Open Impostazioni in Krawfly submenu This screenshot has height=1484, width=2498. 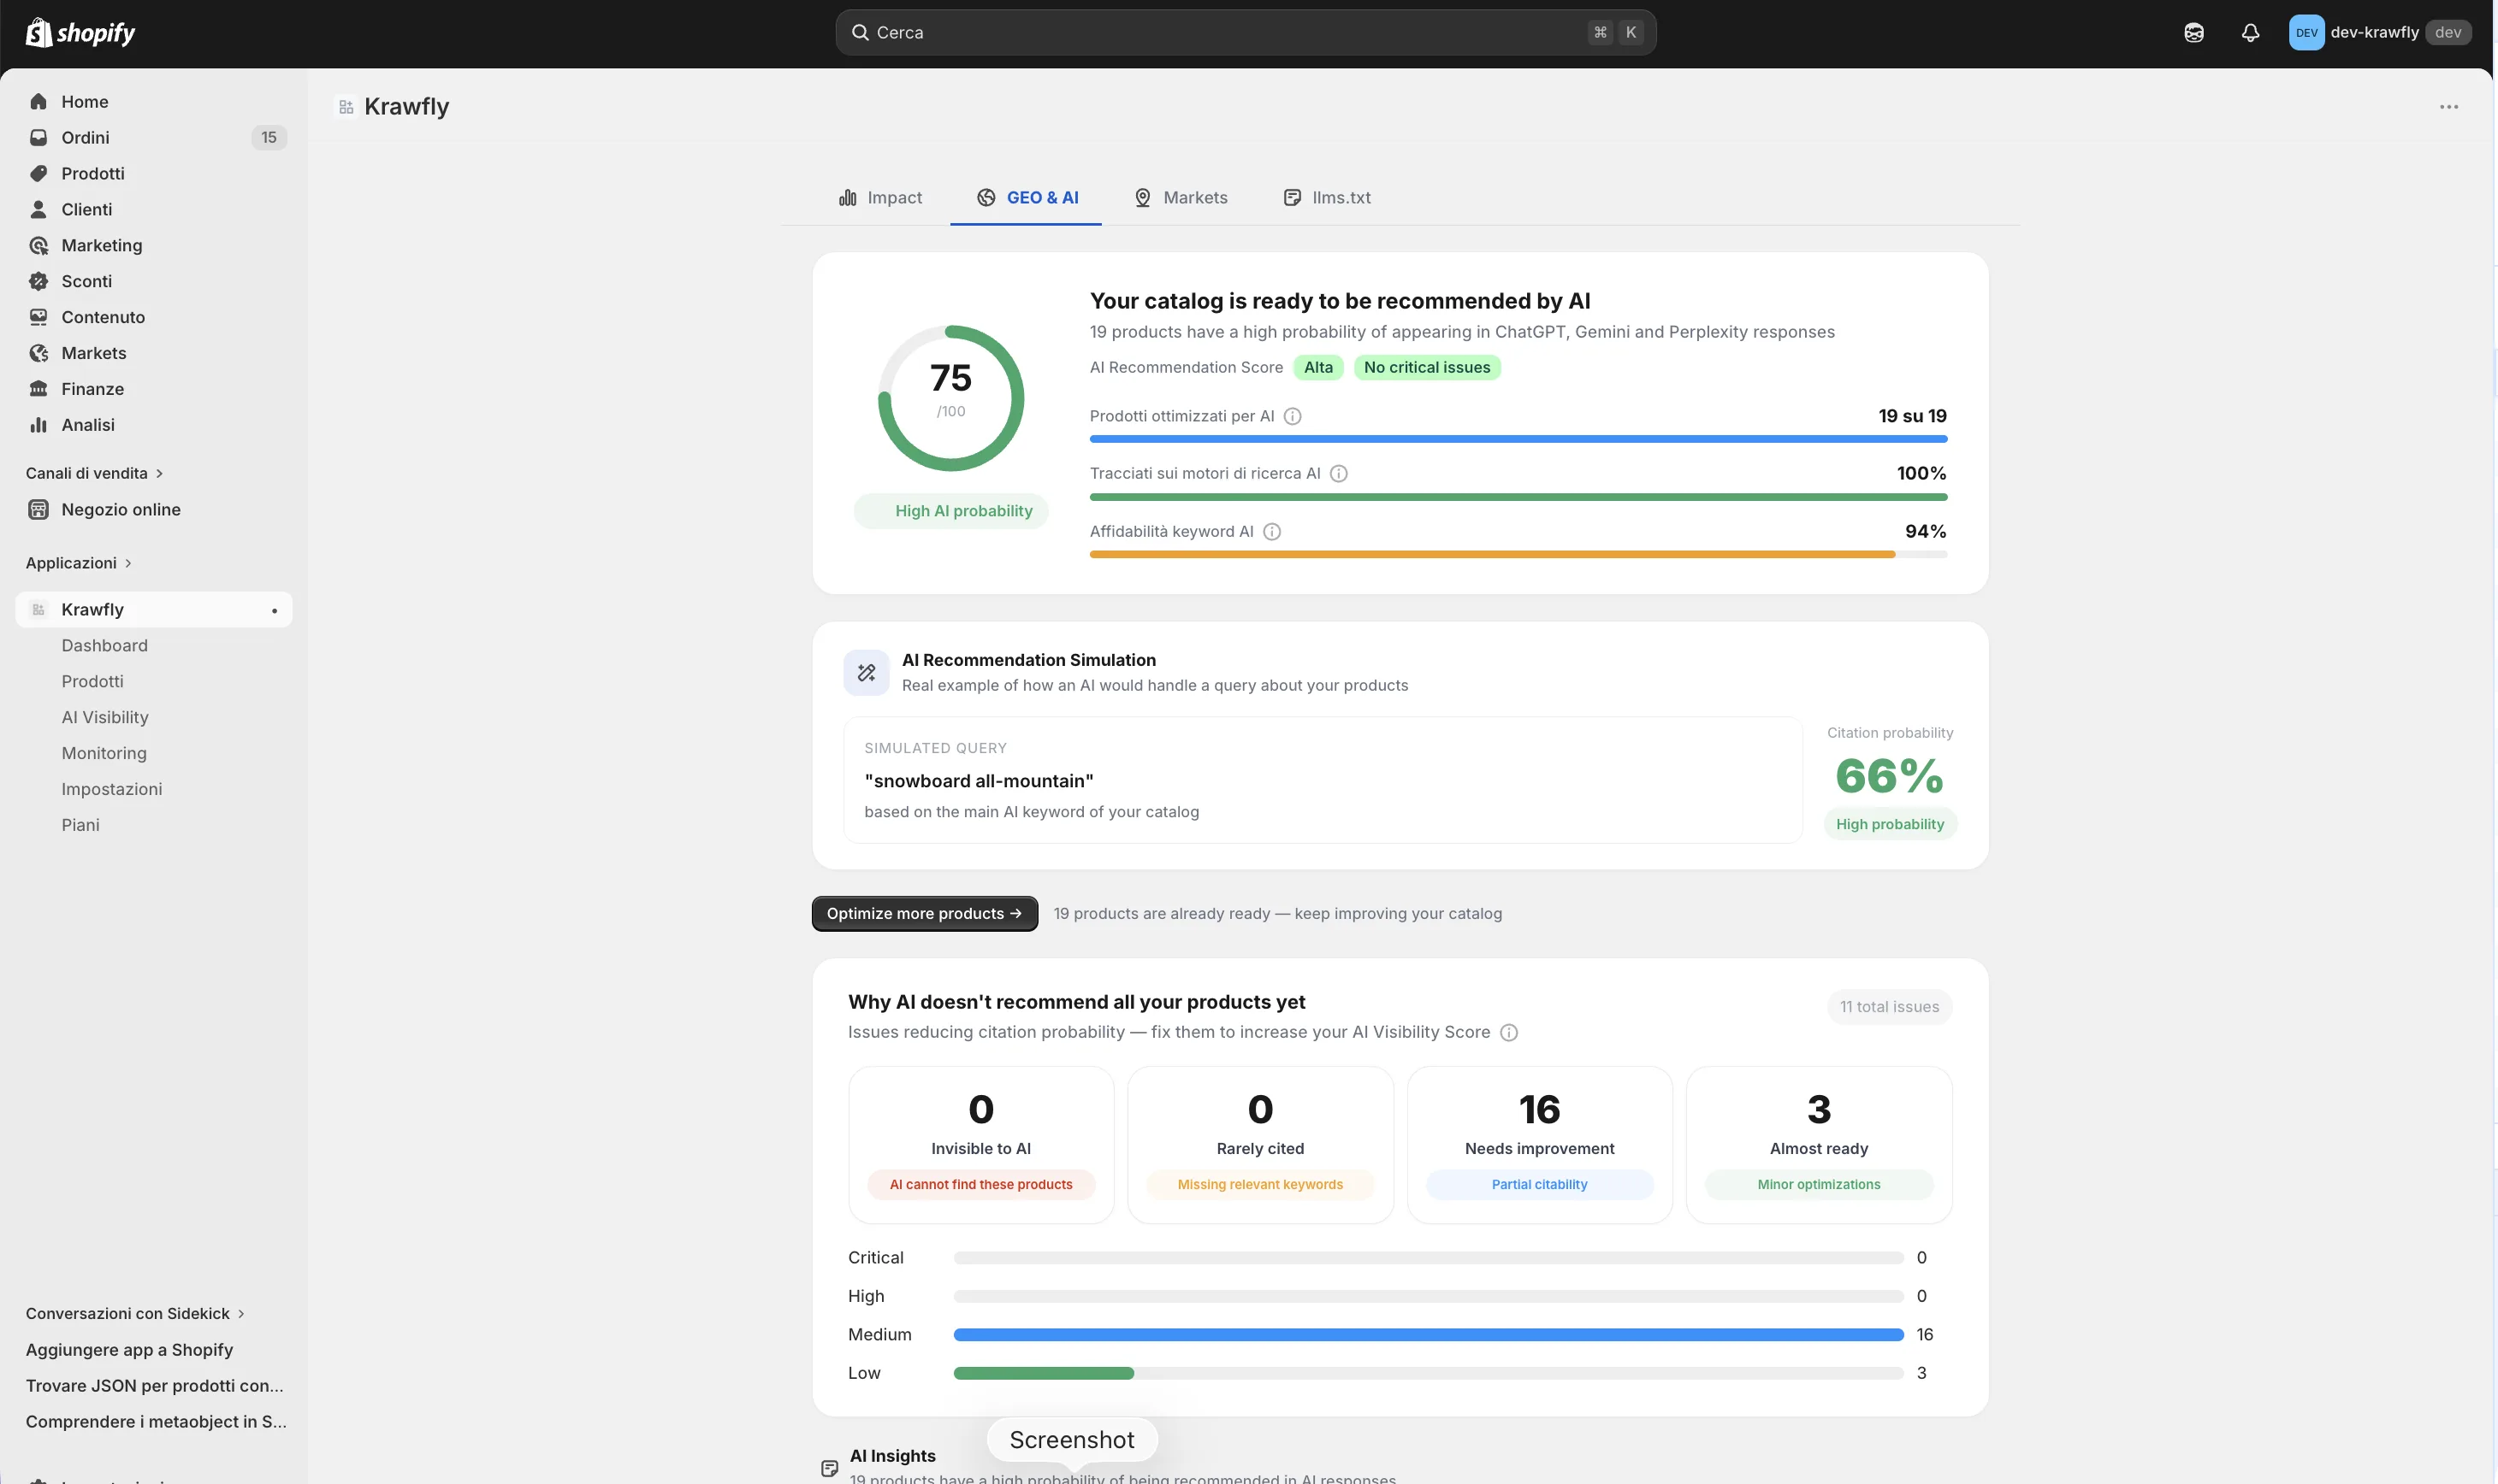[111, 790]
